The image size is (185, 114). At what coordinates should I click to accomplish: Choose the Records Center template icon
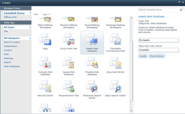(x=45, y=87)
